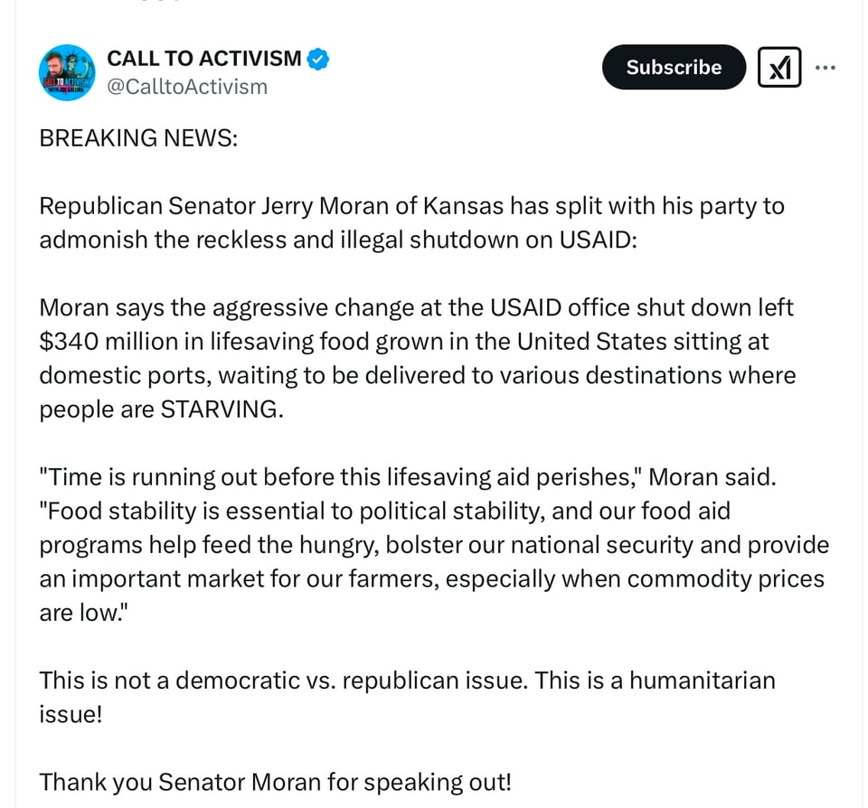Open the Grok explain-post icon
Viewport: 868px width, 808px height.
(x=778, y=68)
